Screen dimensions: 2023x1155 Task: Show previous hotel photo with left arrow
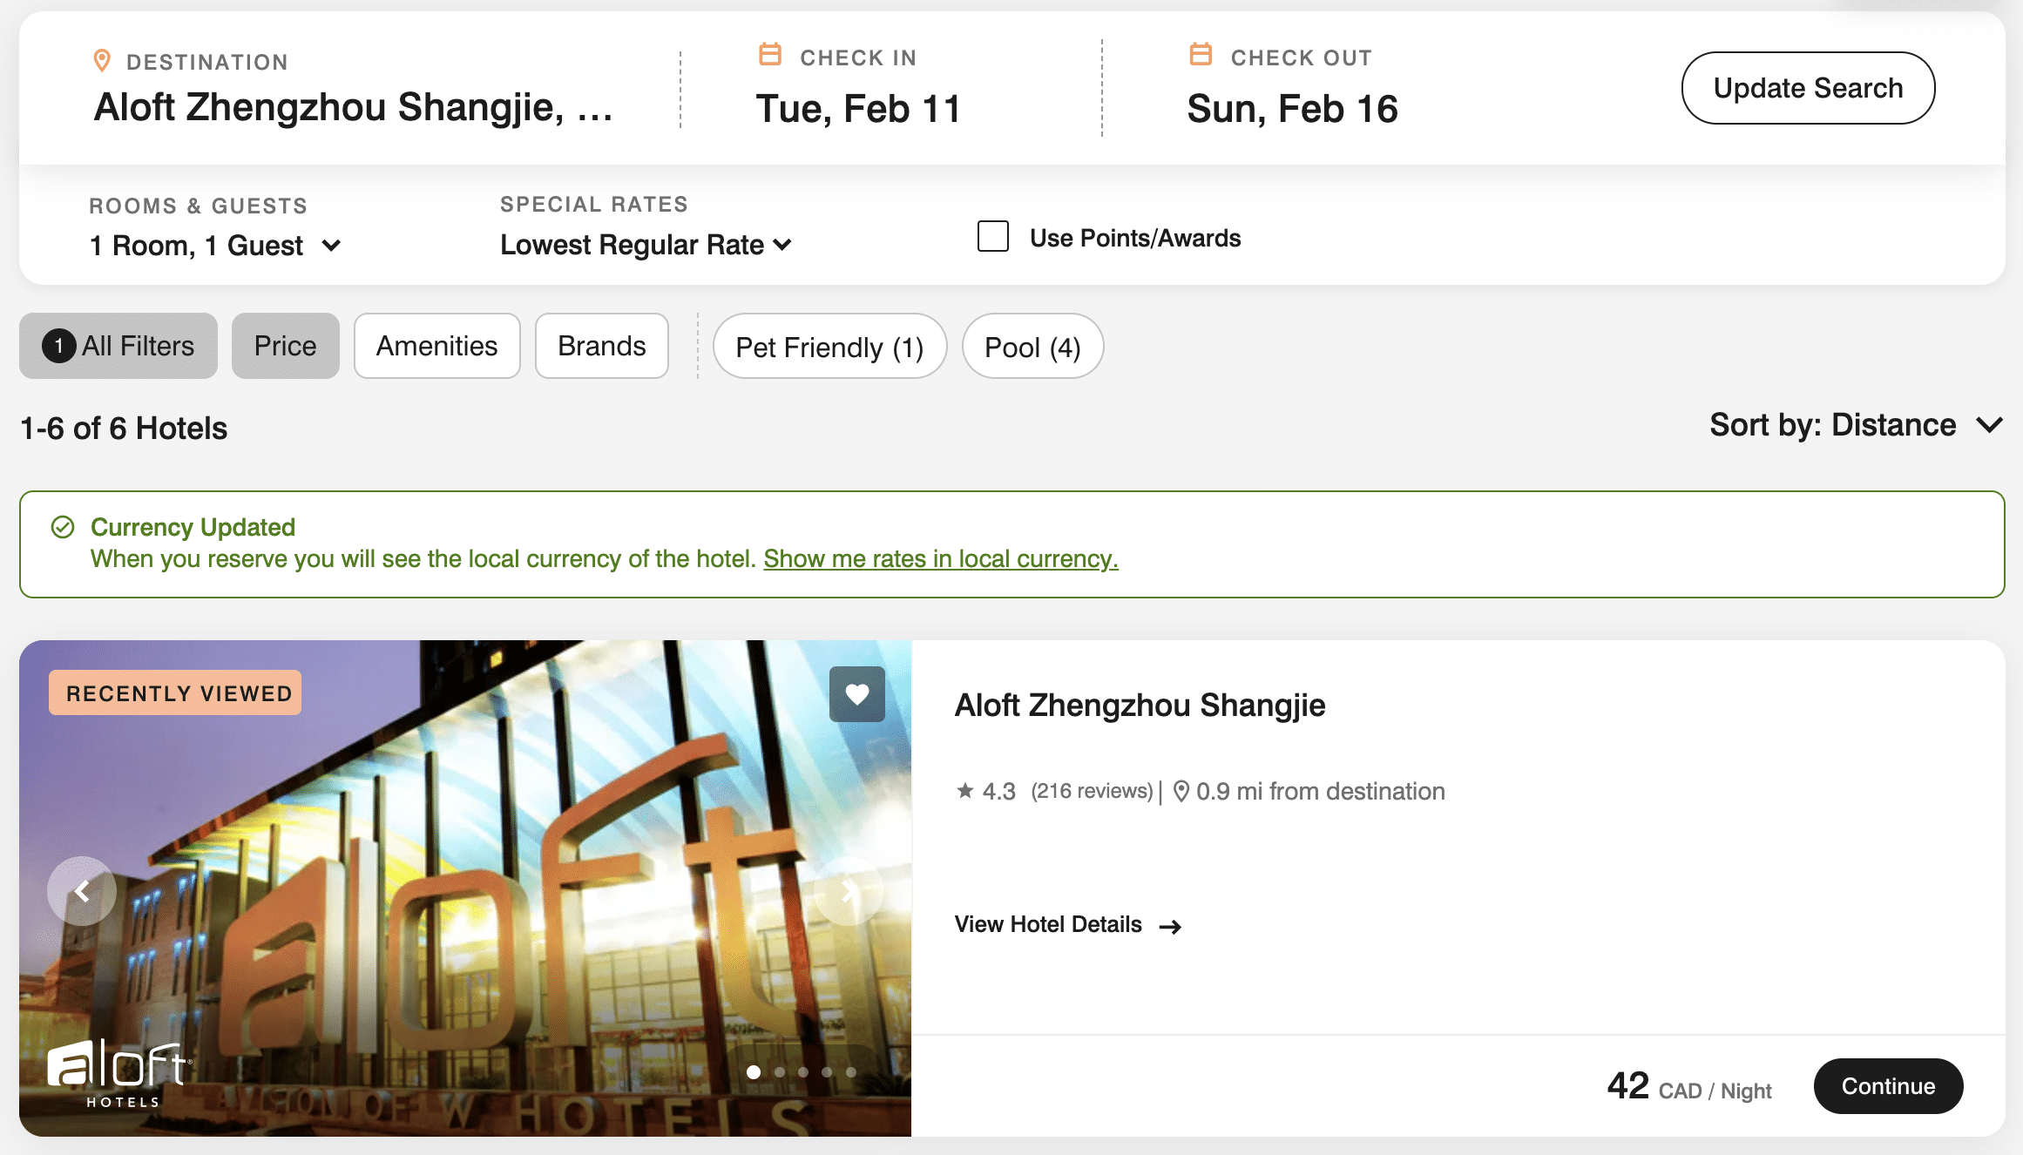pos(82,891)
